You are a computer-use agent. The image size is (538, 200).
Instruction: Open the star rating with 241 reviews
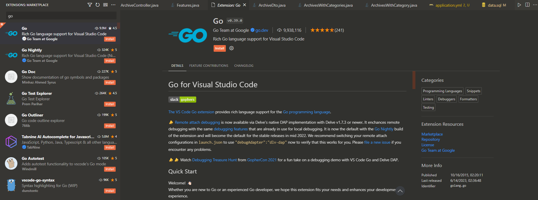327,30
